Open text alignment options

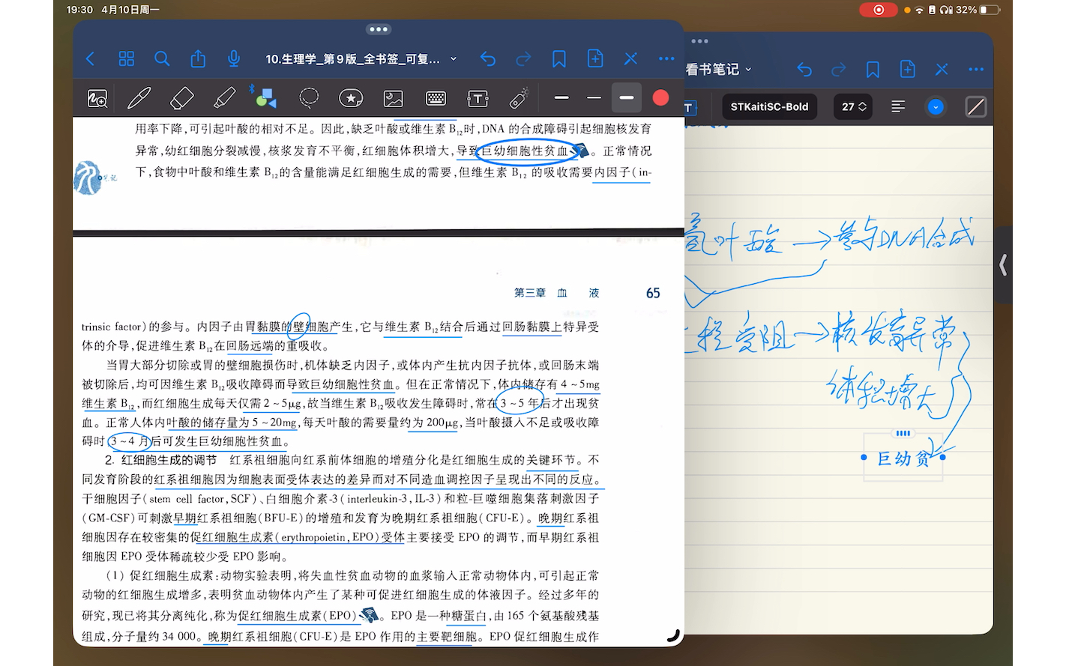click(898, 107)
